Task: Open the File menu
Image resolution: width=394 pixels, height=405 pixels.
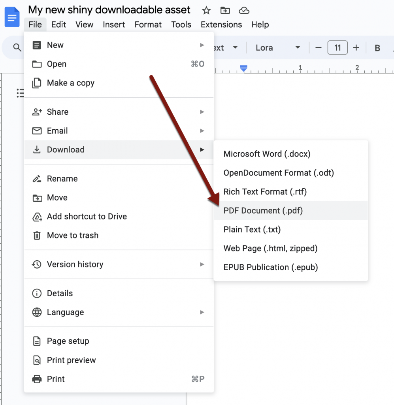Action: 35,25
